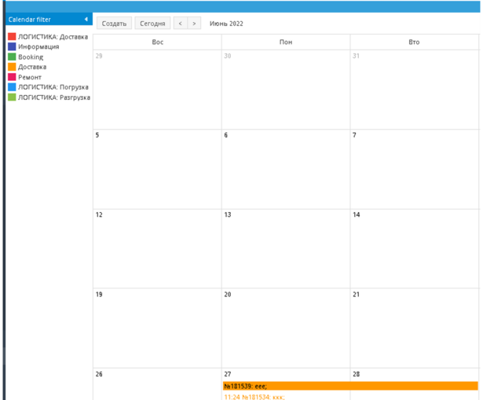Open the 11:24 №181534 event
483x400 pixels.
click(254, 397)
